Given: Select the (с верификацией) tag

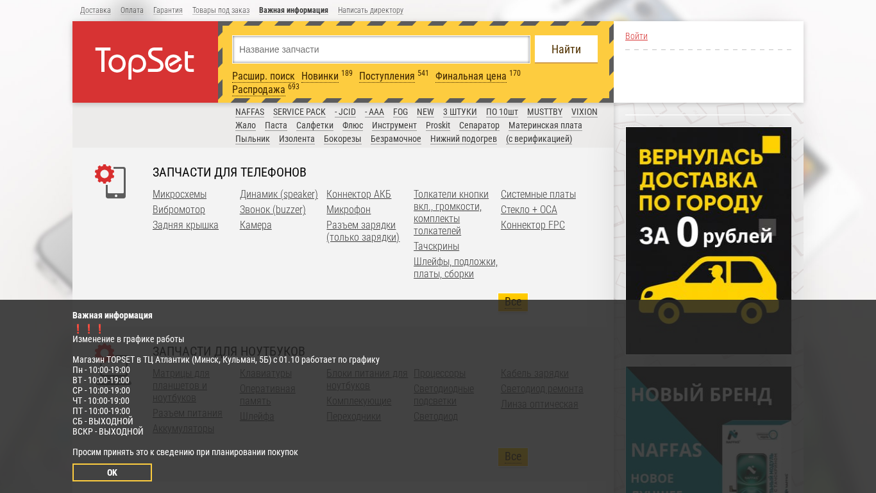Looking at the screenshot, I should pyautogui.click(x=539, y=139).
